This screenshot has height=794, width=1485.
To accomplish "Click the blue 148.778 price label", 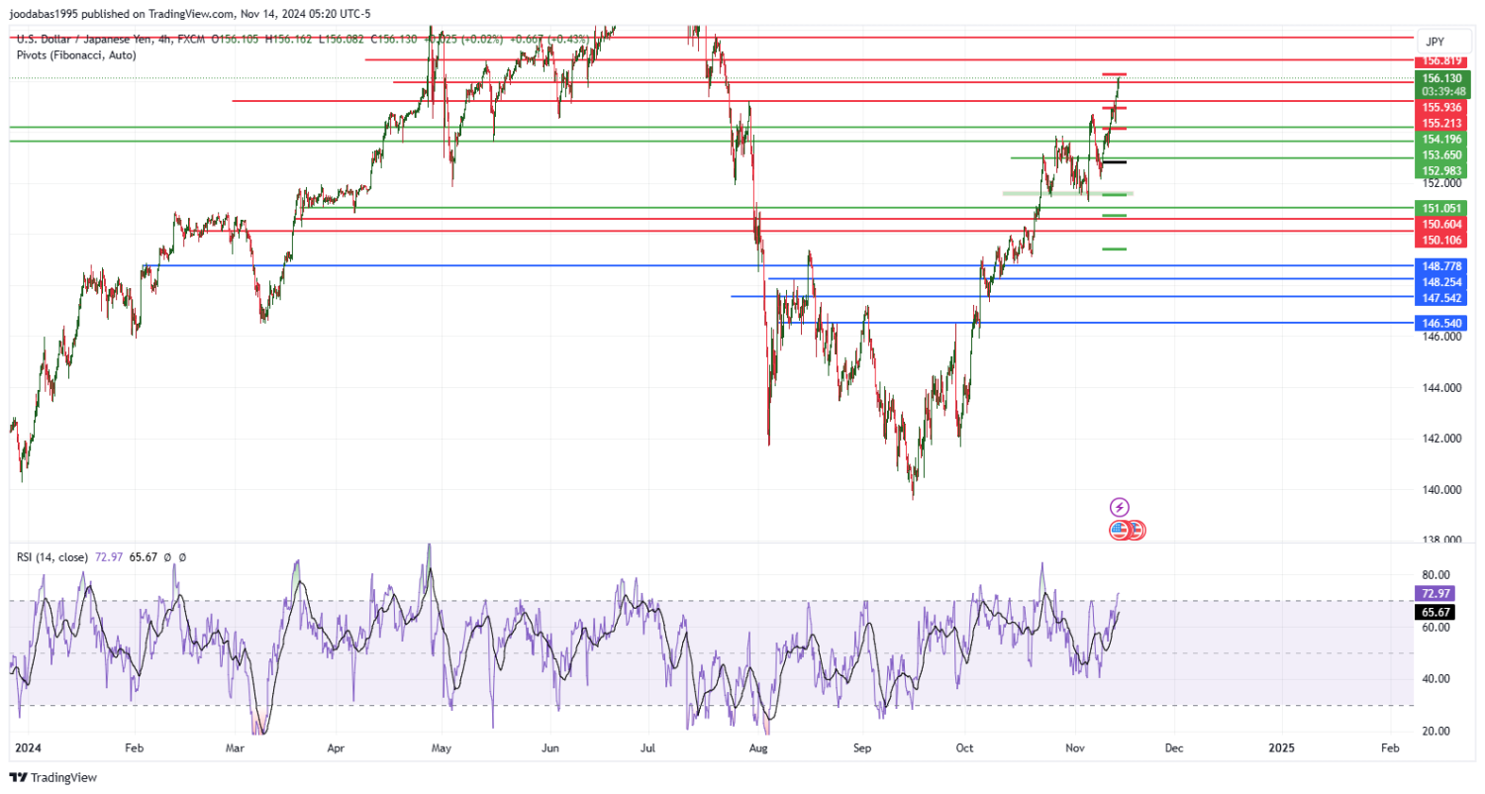I will point(1442,266).
